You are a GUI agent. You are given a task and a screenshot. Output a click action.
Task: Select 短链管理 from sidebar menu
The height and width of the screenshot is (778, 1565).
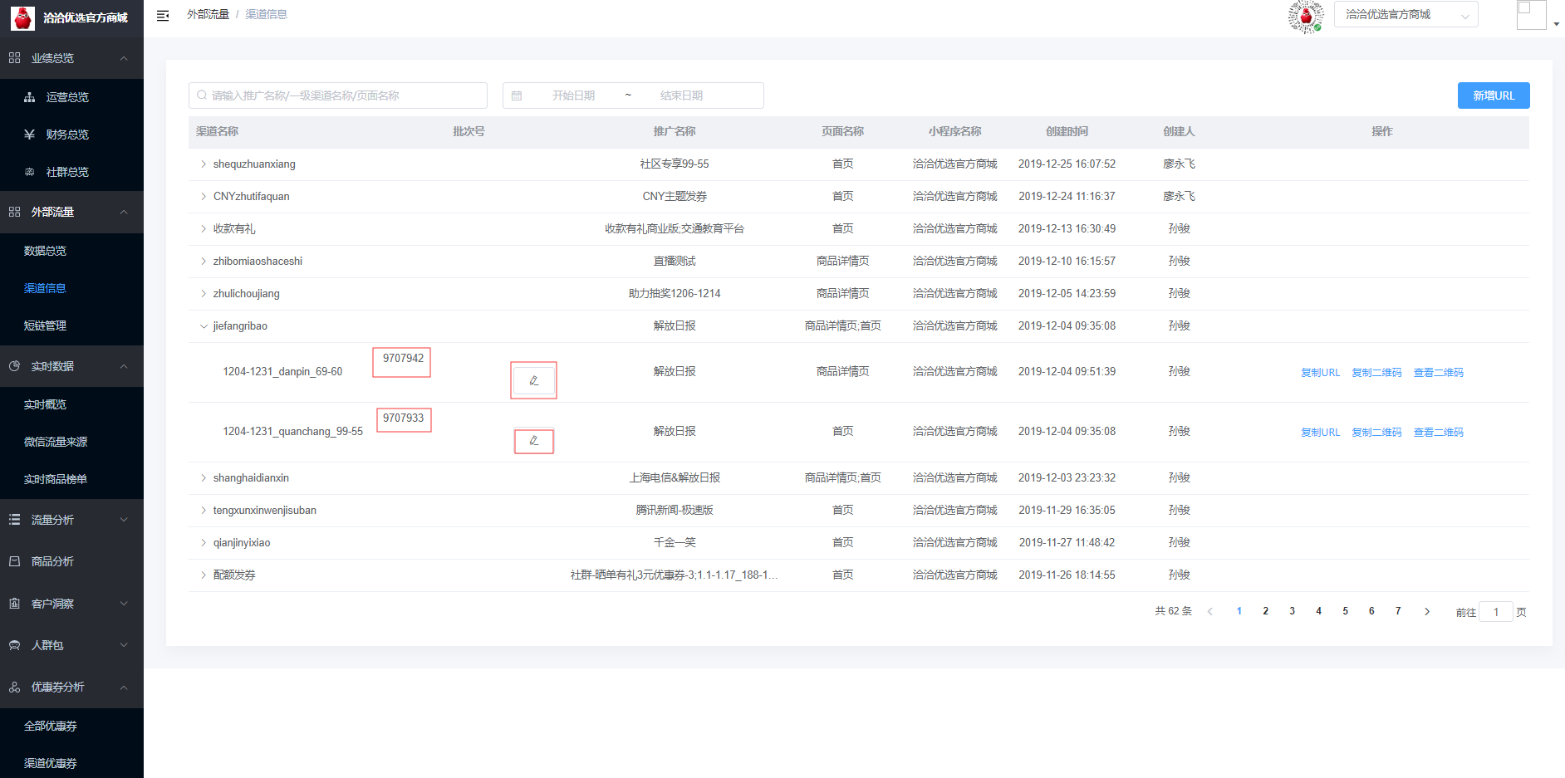tap(46, 325)
